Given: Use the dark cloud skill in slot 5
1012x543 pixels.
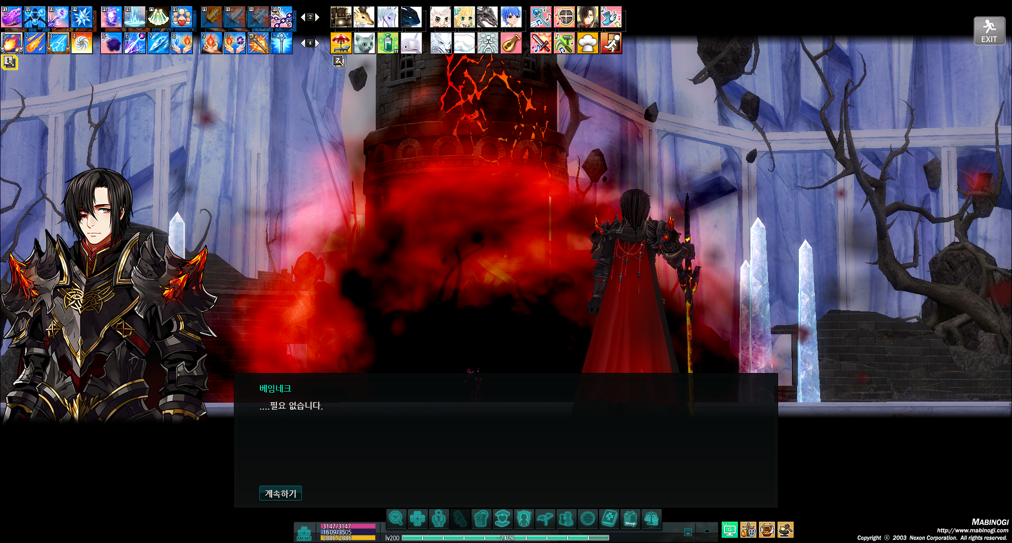Looking at the screenshot, I should coord(112,43).
